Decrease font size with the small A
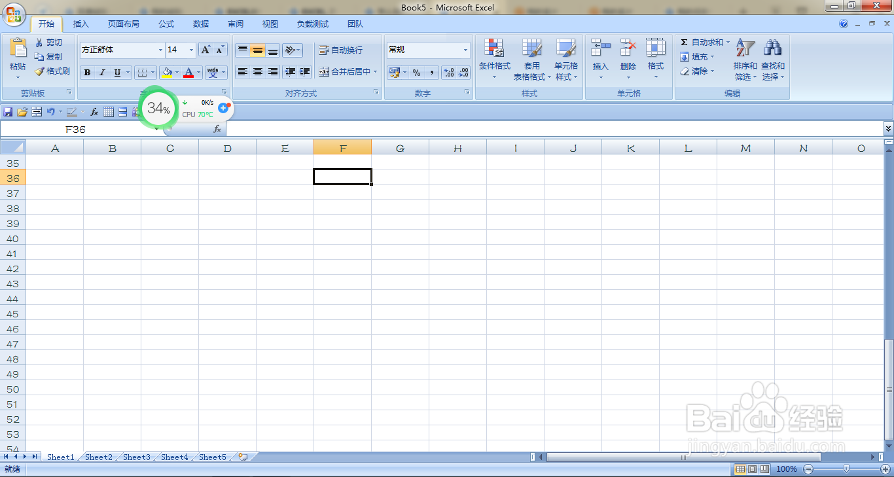 221,50
